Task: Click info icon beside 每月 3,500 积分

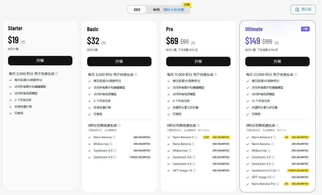Action: coord(136,75)
